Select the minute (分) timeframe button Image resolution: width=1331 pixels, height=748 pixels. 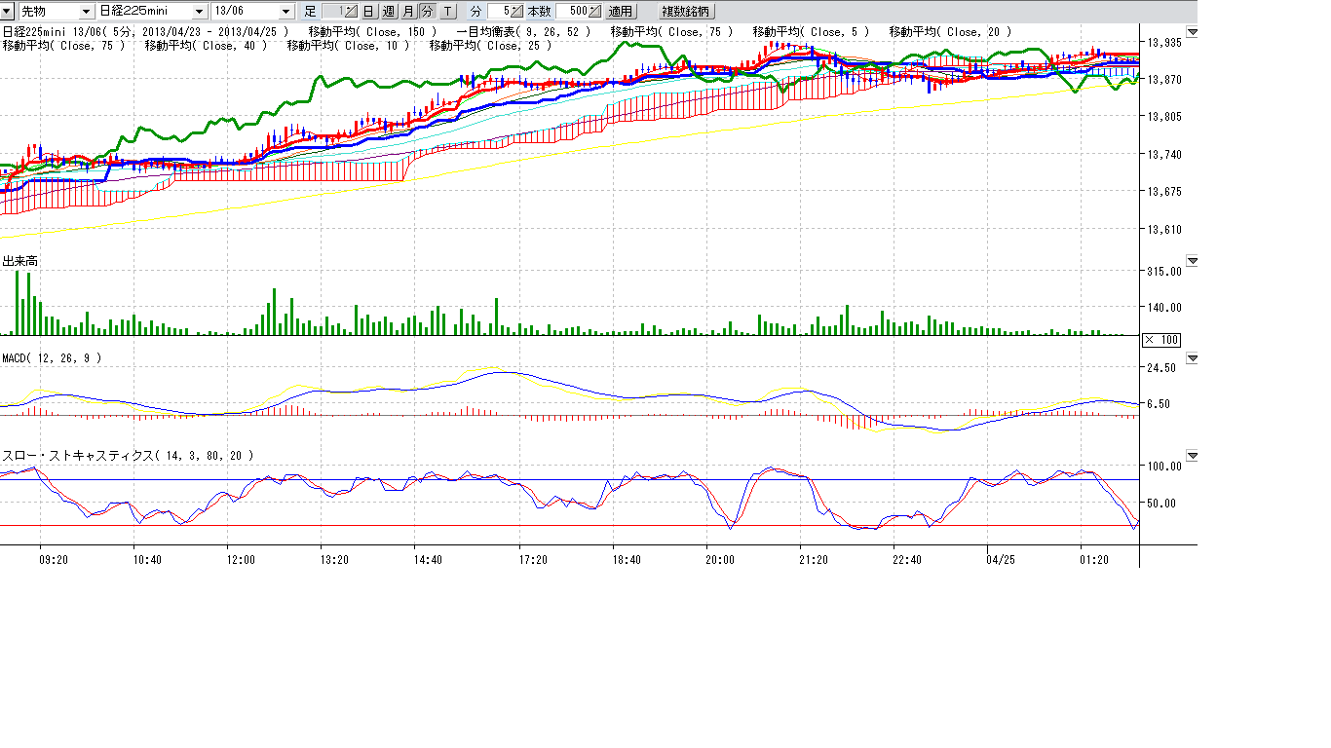coord(427,12)
